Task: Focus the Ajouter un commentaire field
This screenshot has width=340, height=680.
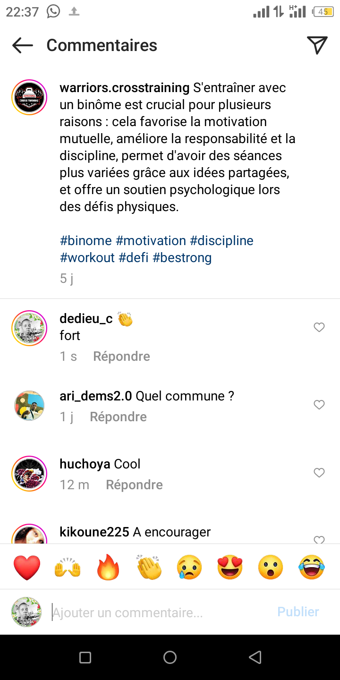Action: 161,612
